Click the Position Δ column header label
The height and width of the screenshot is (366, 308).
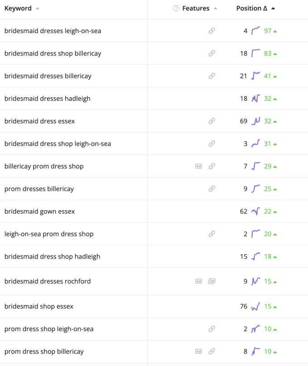click(x=252, y=9)
